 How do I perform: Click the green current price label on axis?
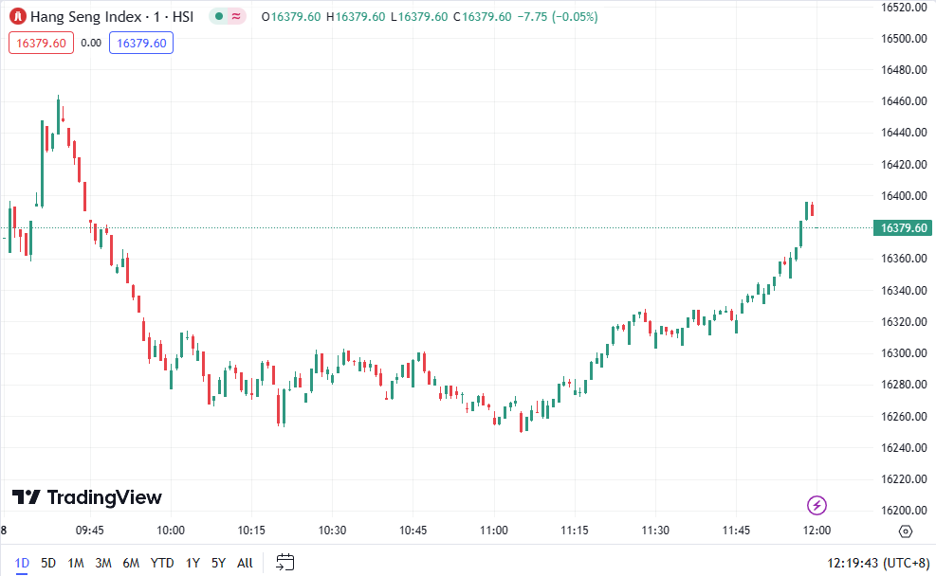point(903,227)
